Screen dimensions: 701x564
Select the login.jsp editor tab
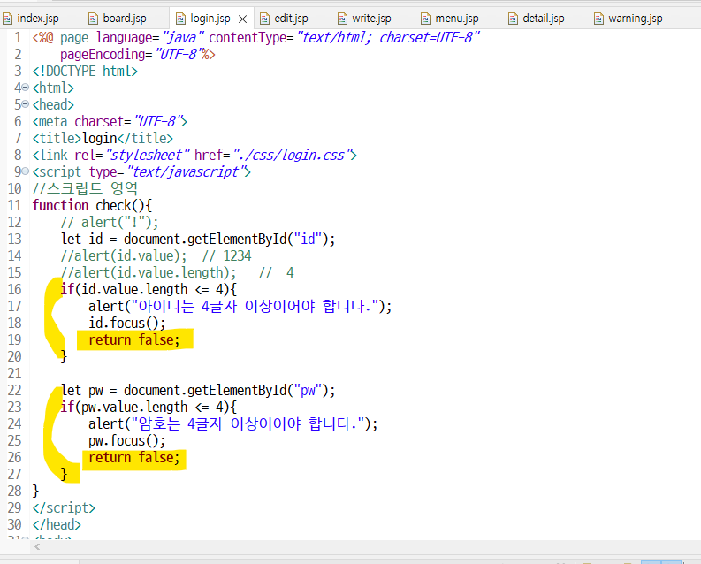tap(210, 19)
